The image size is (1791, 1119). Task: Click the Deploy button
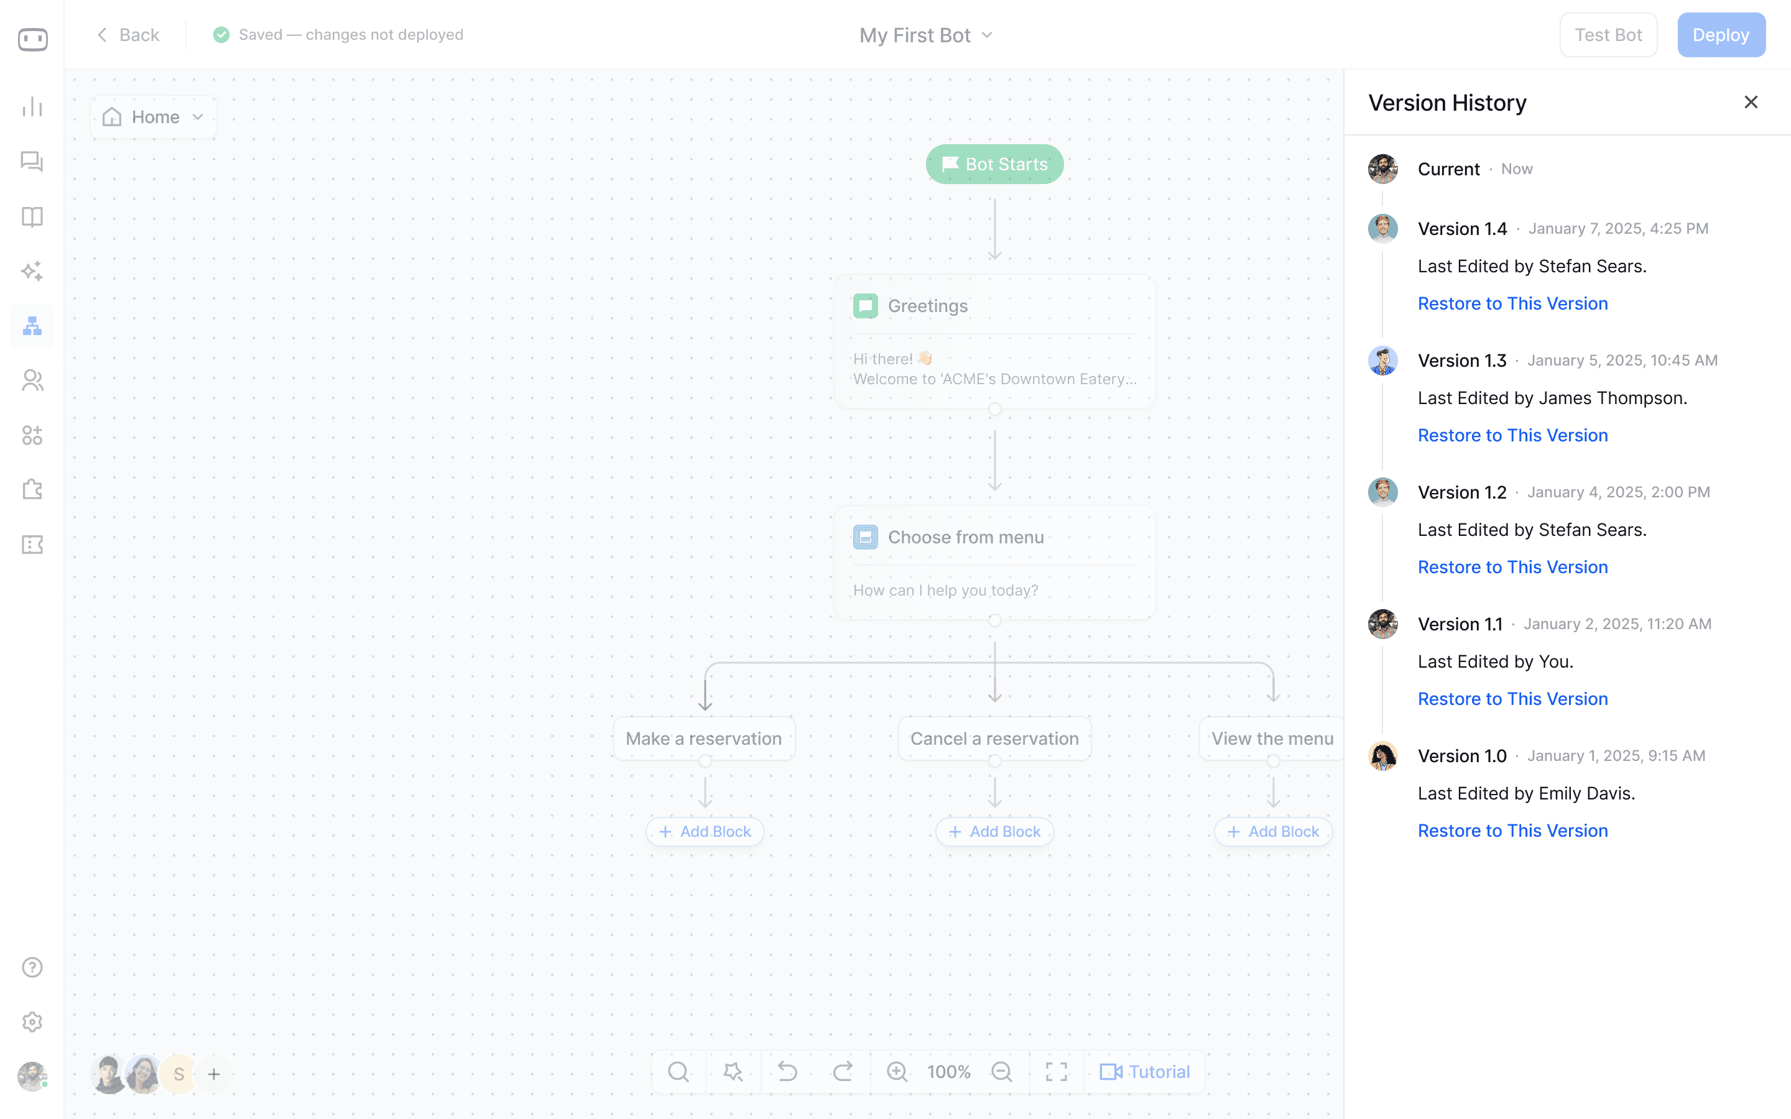(x=1721, y=35)
